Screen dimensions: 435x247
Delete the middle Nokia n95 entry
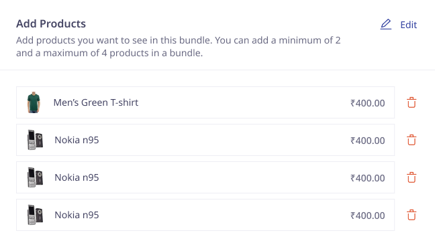coord(412,177)
